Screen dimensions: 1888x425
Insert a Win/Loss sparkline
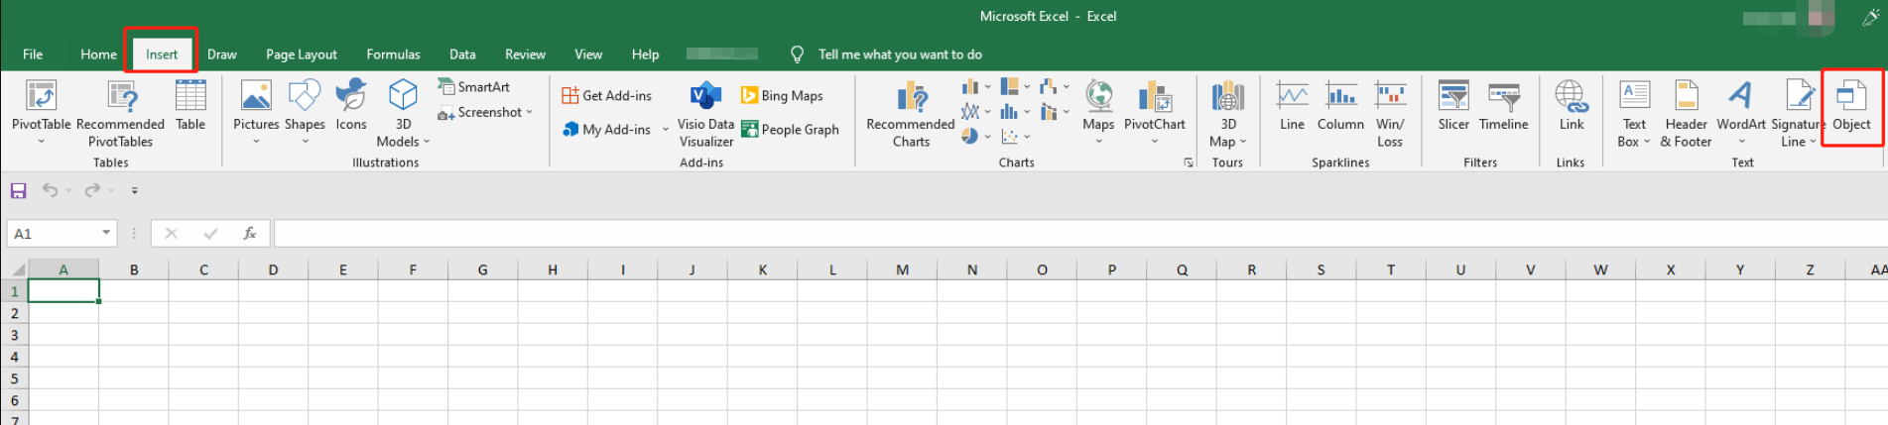click(x=1390, y=114)
